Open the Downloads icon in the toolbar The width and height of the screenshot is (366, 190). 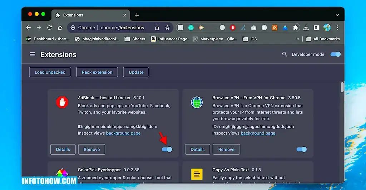[306, 28]
